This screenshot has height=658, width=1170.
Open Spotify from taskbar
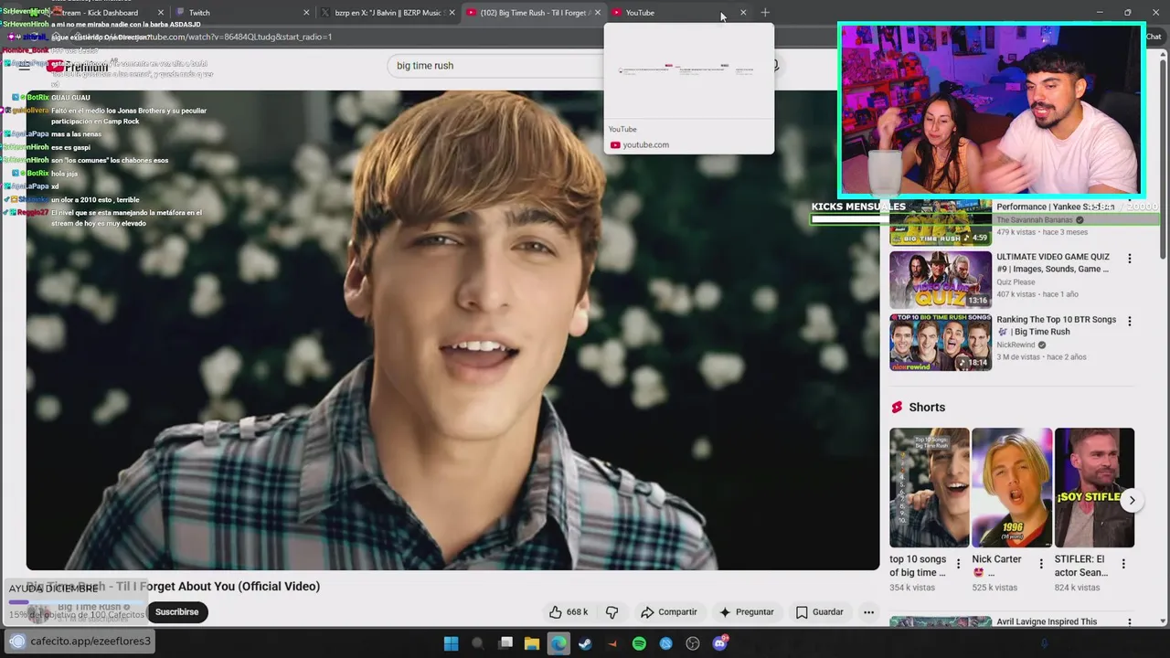tap(639, 643)
